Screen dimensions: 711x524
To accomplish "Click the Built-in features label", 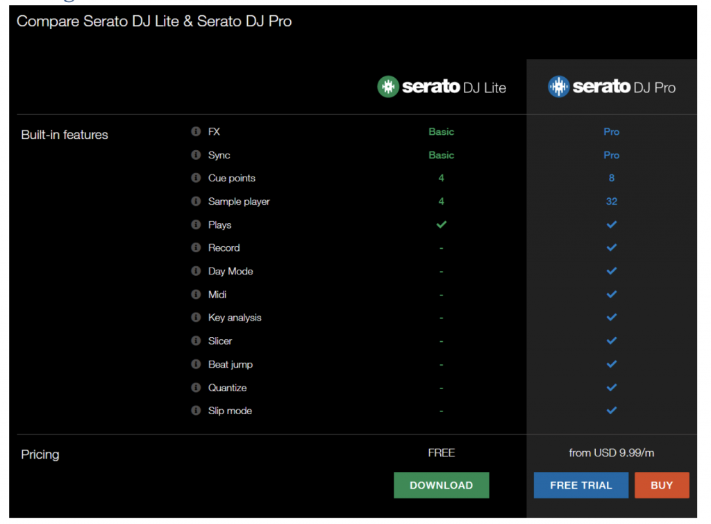I will point(64,135).
